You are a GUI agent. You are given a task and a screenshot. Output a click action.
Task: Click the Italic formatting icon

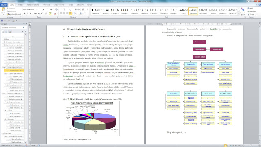27,13
